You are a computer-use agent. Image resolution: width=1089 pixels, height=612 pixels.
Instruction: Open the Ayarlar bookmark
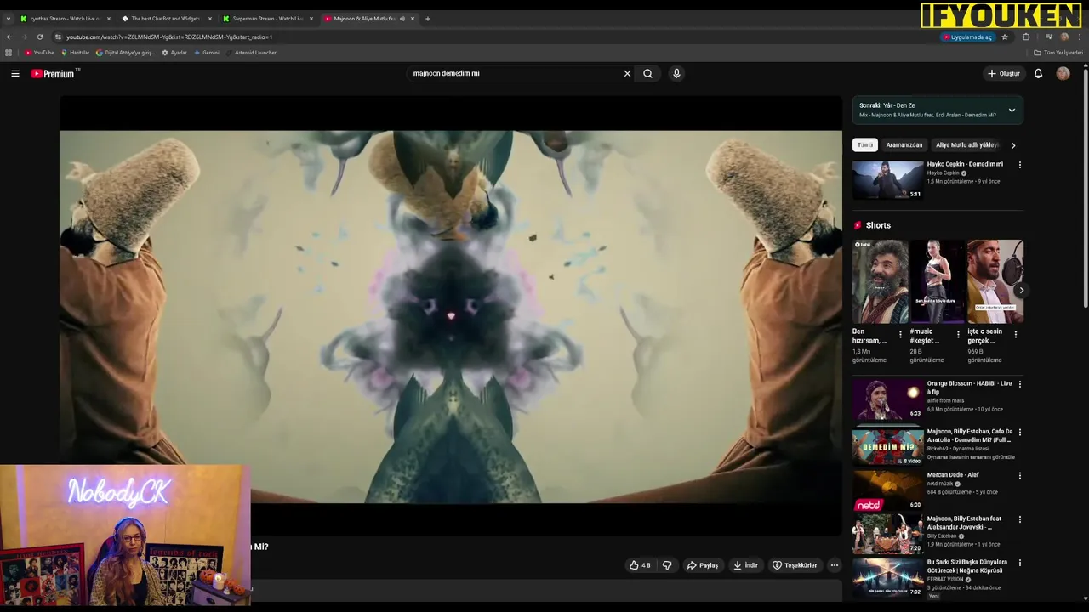(174, 53)
